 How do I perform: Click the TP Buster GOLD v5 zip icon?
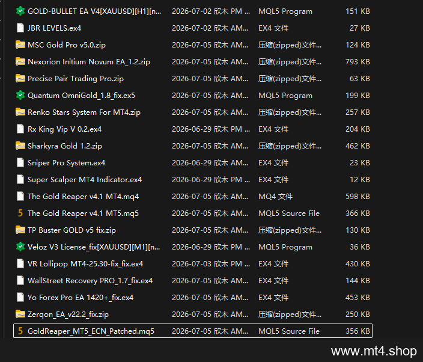[20, 230]
